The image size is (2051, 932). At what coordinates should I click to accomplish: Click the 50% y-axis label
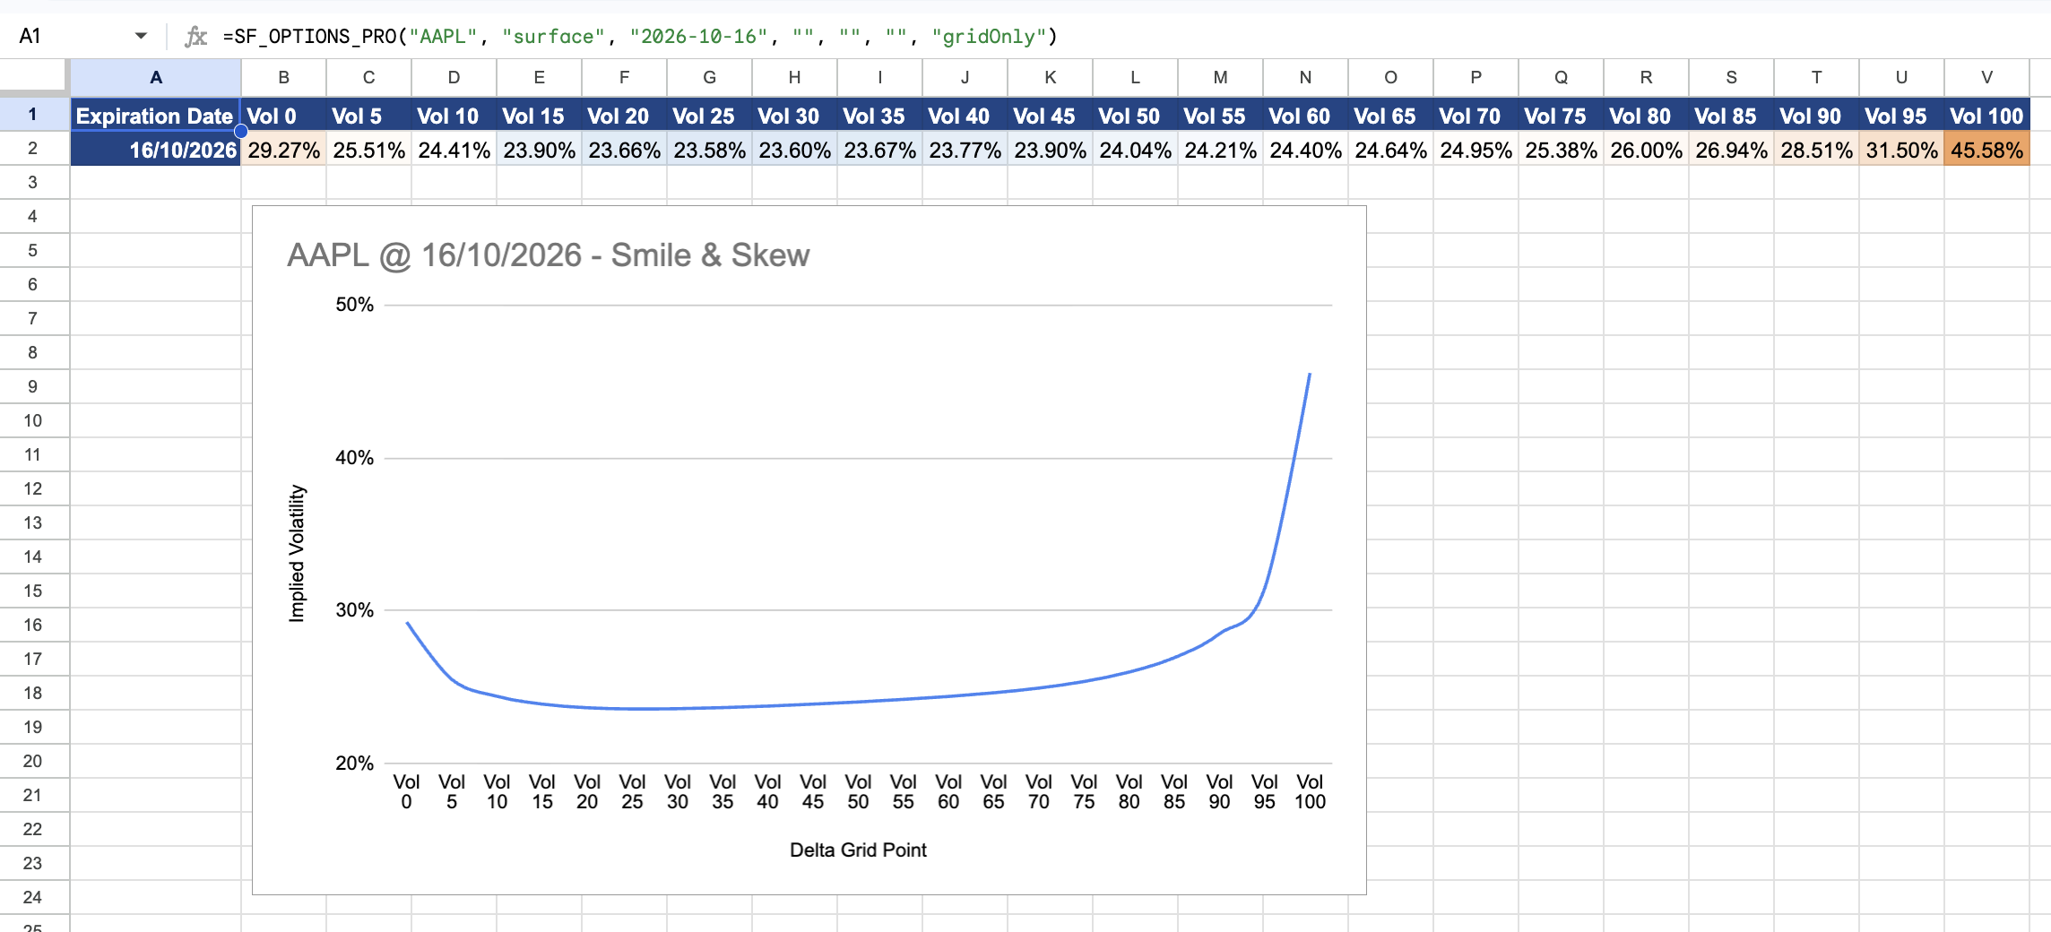pos(354,305)
